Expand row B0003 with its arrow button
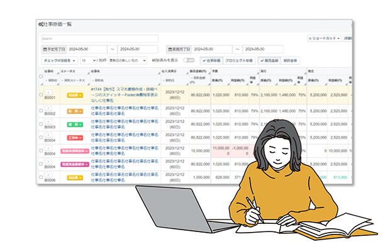Image resolution: width=385 pixels, height=249 pixels. [x=48, y=121]
